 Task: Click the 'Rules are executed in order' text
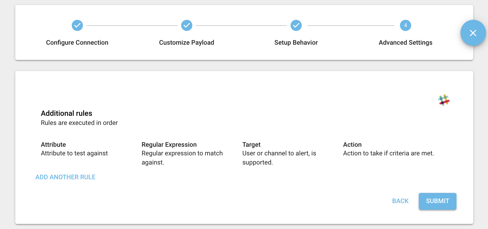[79, 123]
